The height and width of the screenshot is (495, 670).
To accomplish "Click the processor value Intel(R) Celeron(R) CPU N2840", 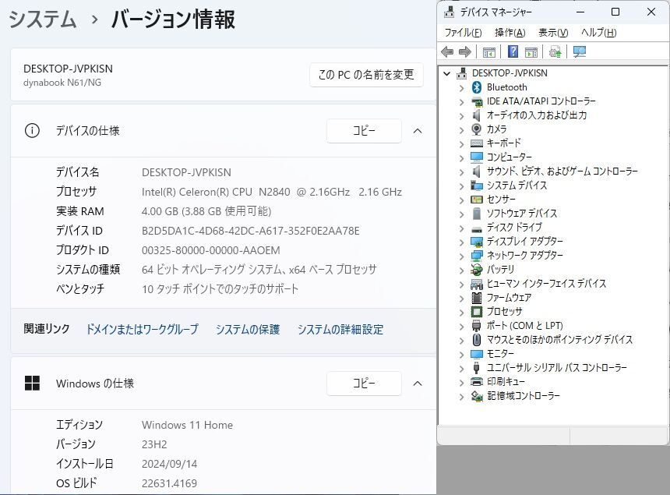I will (x=272, y=192).
